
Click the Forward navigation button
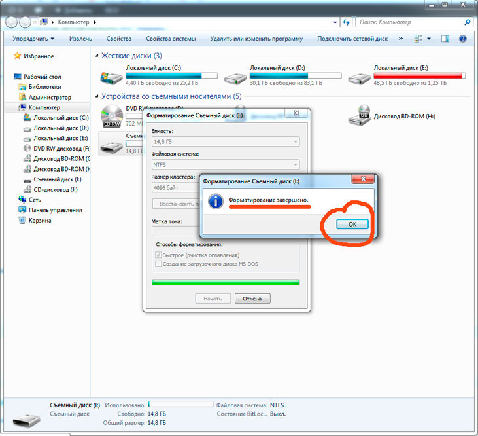coord(25,22)
